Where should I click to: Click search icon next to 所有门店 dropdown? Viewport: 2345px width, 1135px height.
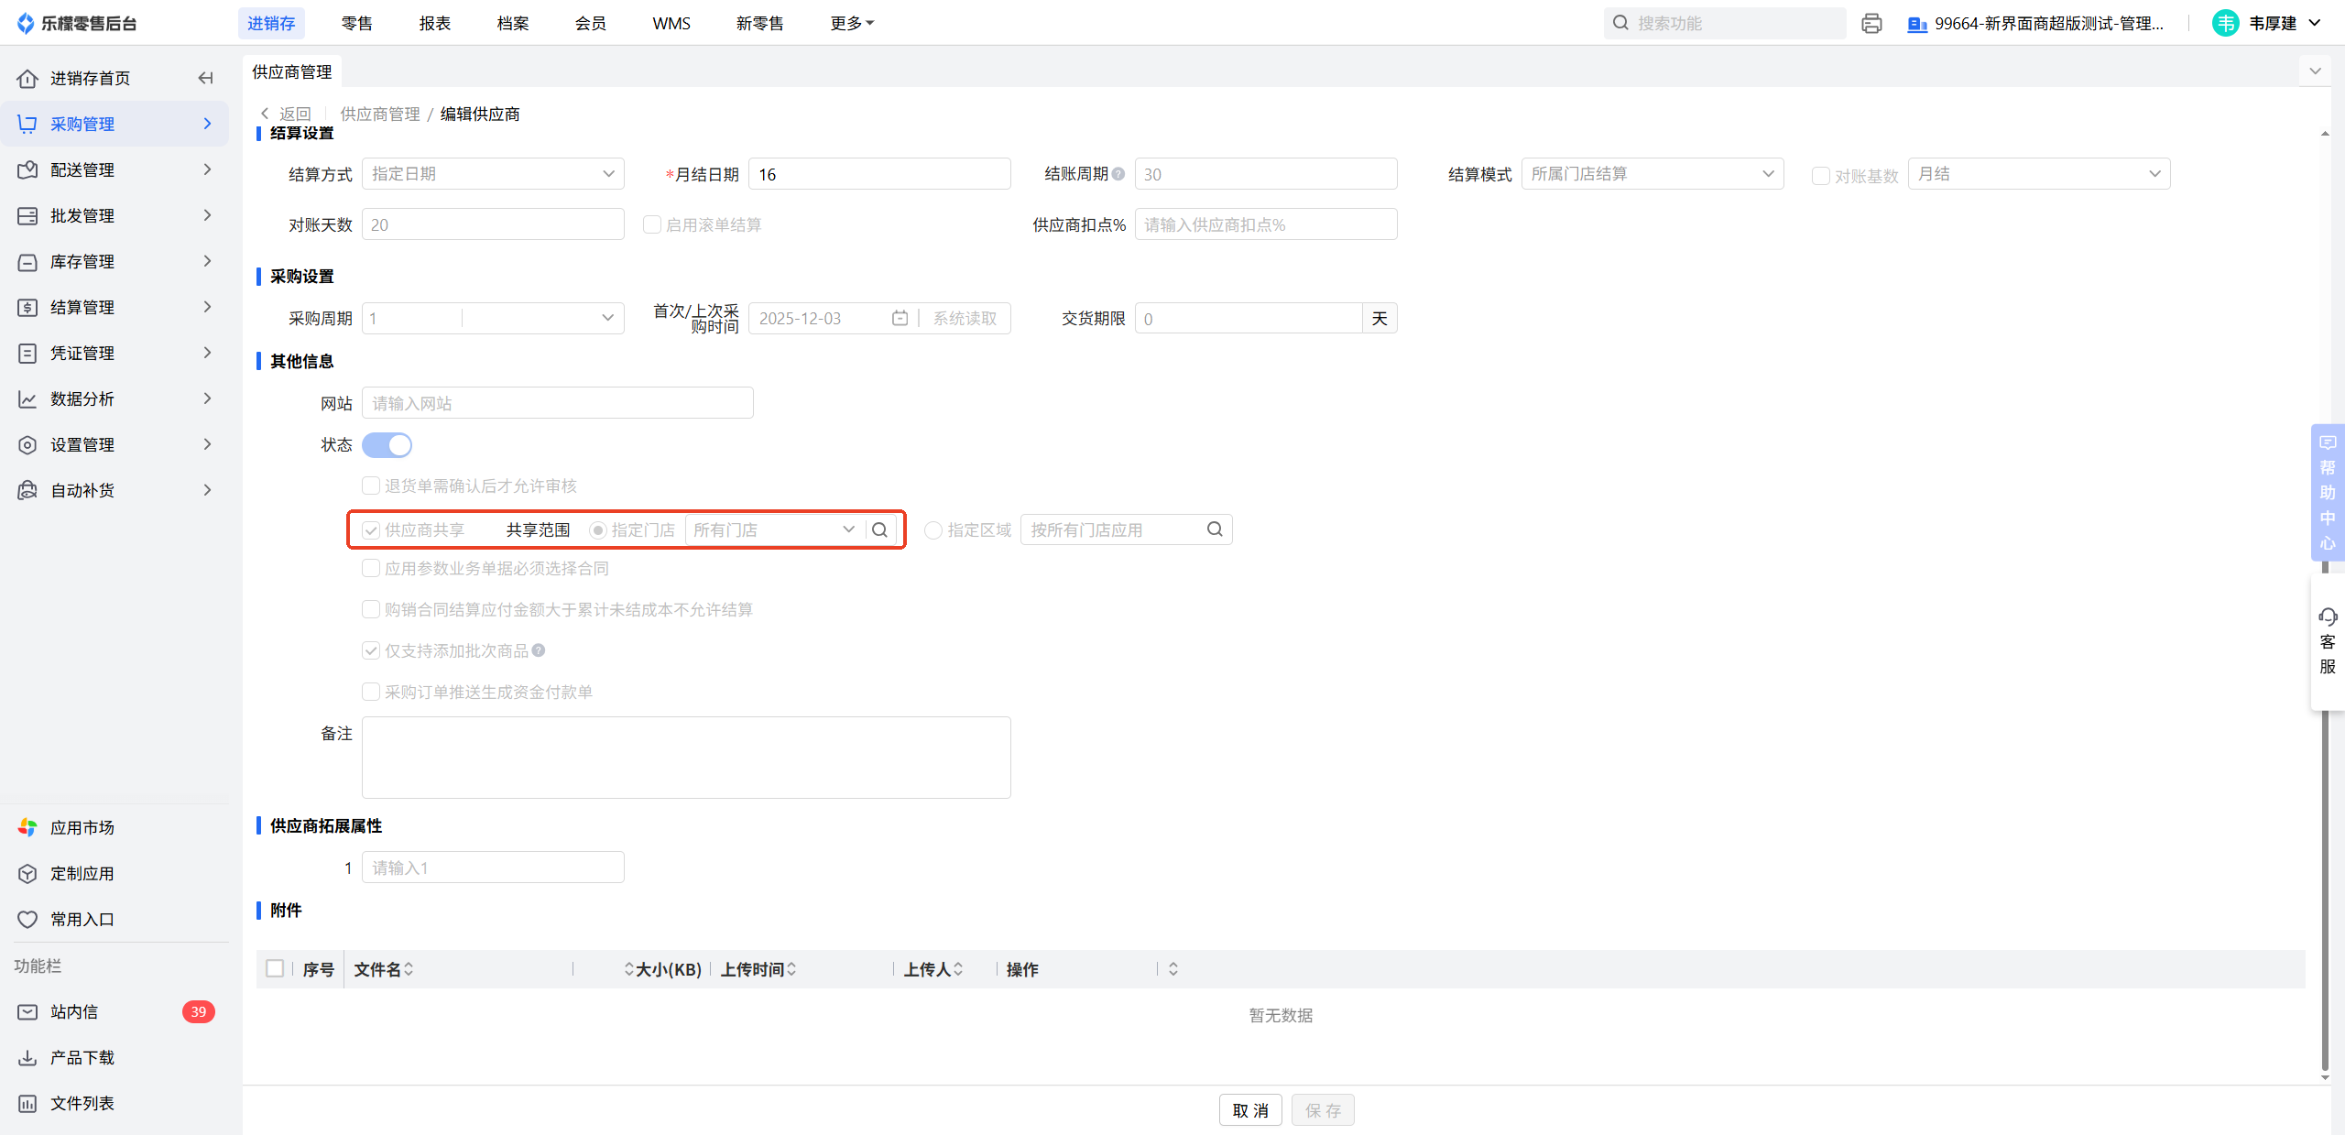879,529
